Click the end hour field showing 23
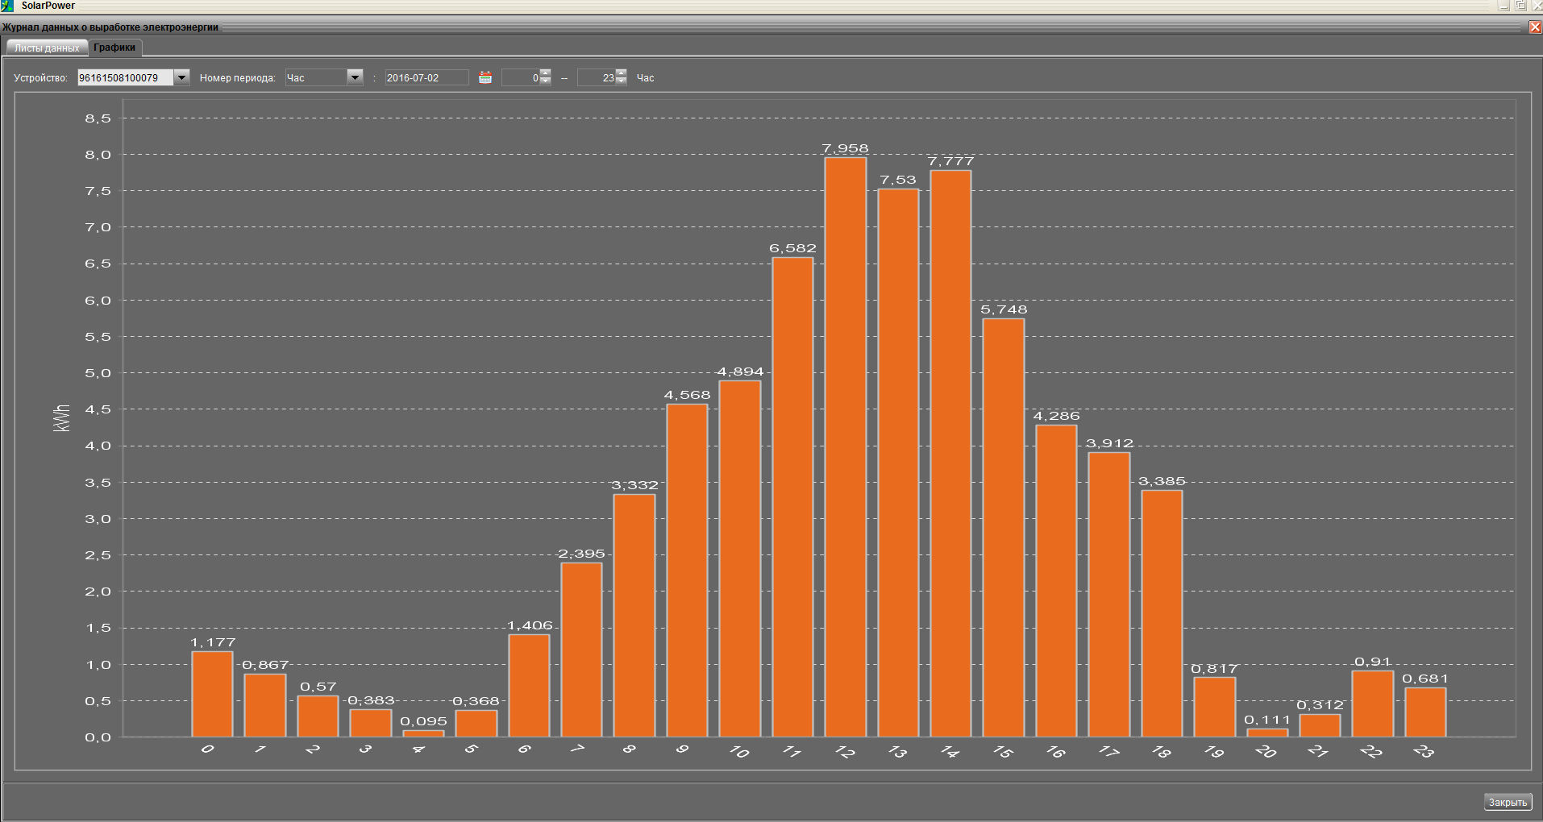1543x822 pixels. click(597, 77)
